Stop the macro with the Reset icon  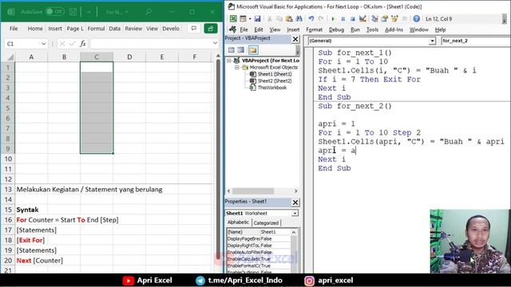(x=353, y=19)
